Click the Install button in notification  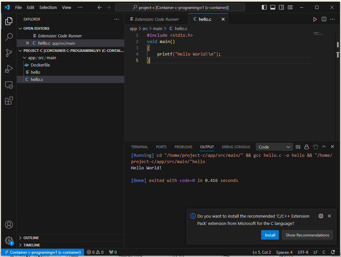270,235
